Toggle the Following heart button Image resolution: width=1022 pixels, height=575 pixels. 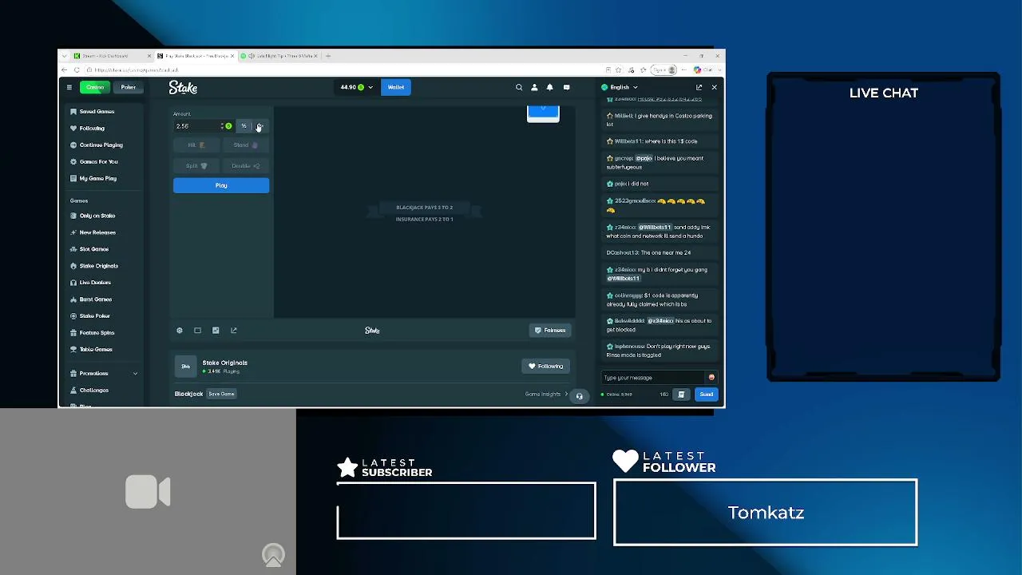[x=546, y=367]
